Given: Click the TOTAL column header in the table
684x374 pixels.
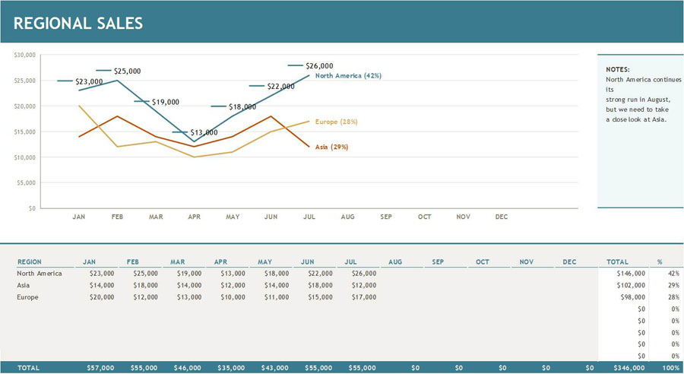Looking at the screenshot, I should (617, 261).
